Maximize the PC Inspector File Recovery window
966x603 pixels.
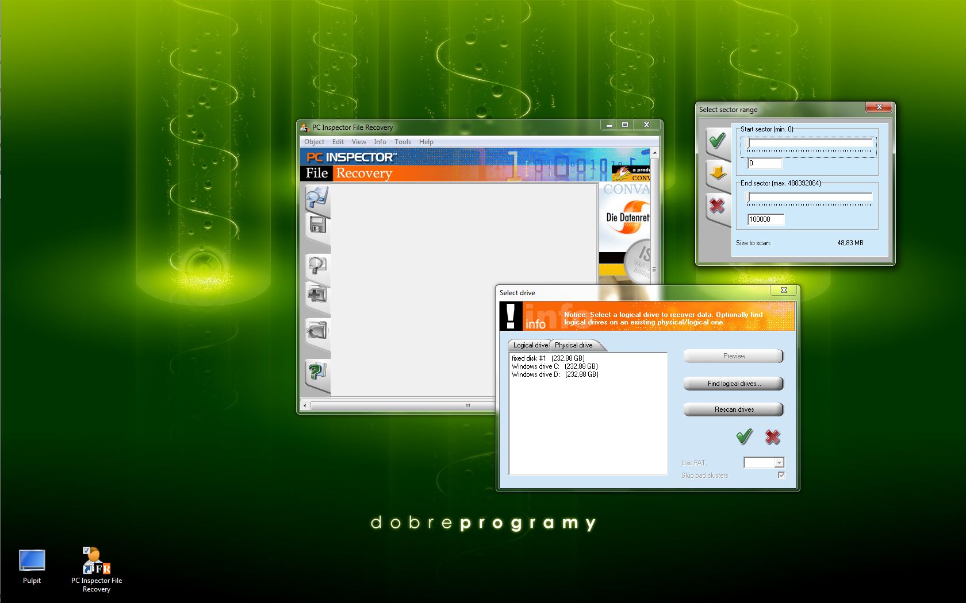[625, 125]
